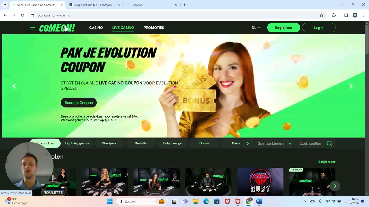
Task: Select the Blackjack category
Action: pos(109,143)
